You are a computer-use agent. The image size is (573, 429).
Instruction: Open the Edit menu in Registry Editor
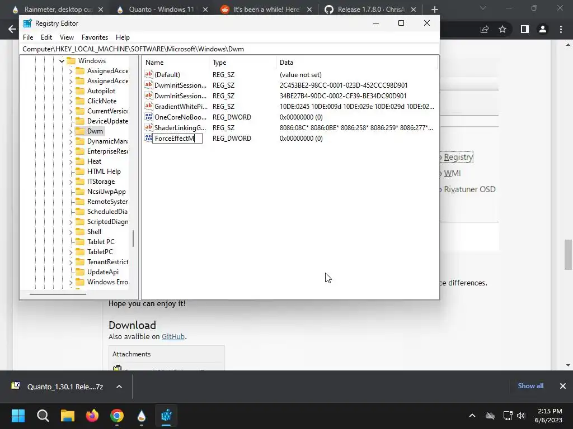(x=46, y=37)
